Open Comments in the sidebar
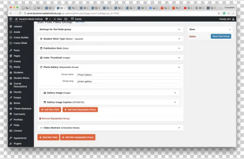Screen dimensions: 244x159 click(19, 114)
